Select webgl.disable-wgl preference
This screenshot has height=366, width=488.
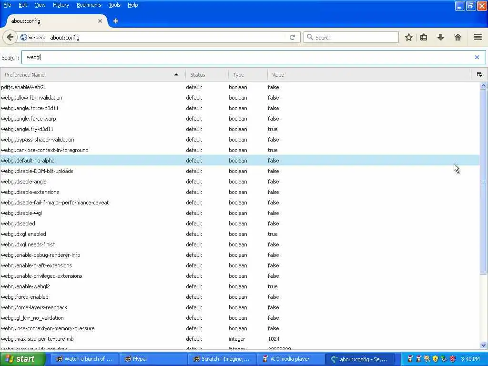pos(240,213)
